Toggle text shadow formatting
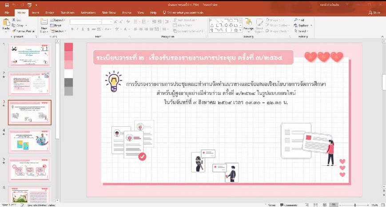Viewport: 386px width, 207px height. pos(88,29)
